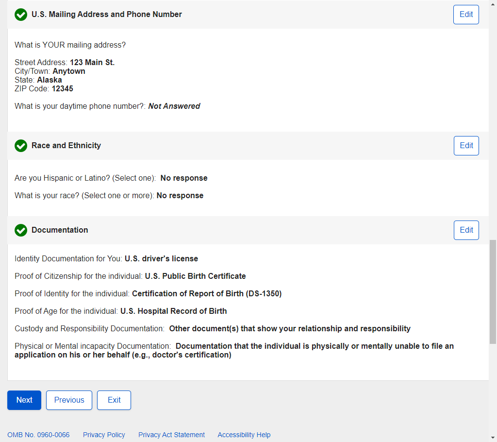
Task: Click the U.S. Mailing Address and Phone Number heading
Action: (107, 15)
